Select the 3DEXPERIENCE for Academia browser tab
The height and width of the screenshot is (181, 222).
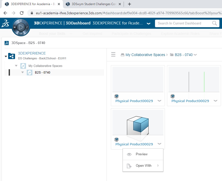click(x=33, y=4)
